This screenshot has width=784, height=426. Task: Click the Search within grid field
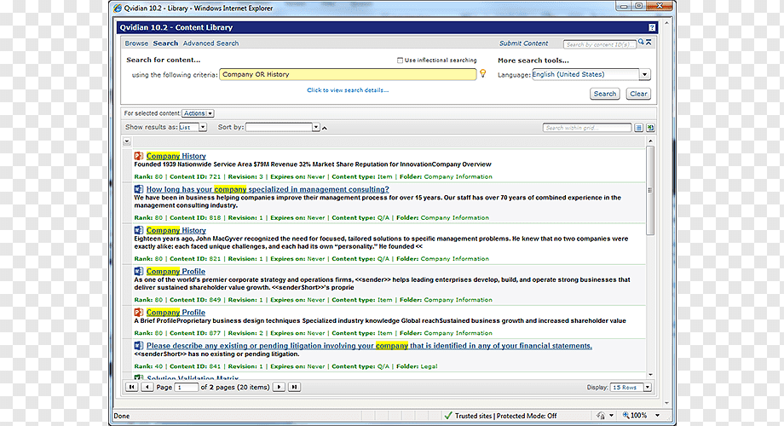click(587, 128)
